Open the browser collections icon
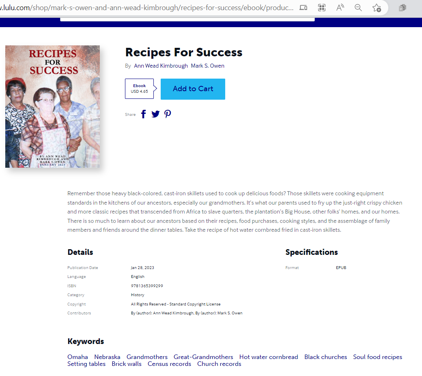The height and width of the screenshot is (376, 422). tap(403, 8)
